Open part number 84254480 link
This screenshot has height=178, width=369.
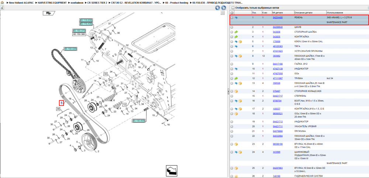[278, 18]
